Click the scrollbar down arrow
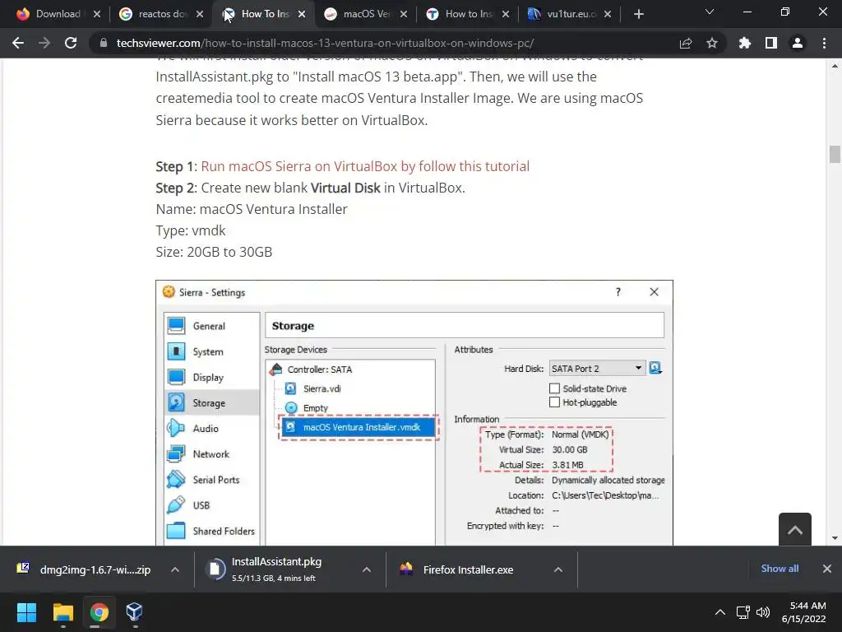842x632 pixels. point(834,538)
